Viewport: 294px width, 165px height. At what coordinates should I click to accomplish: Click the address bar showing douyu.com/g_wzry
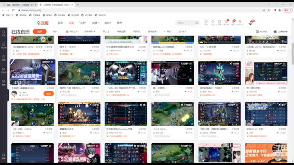coord(139,10)
